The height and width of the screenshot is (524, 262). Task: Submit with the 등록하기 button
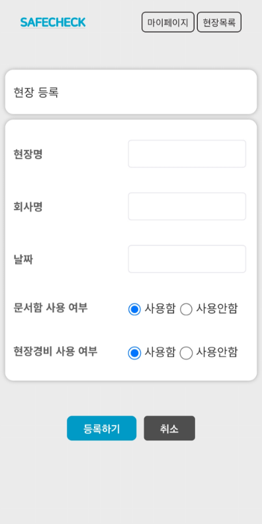[102, 428]
